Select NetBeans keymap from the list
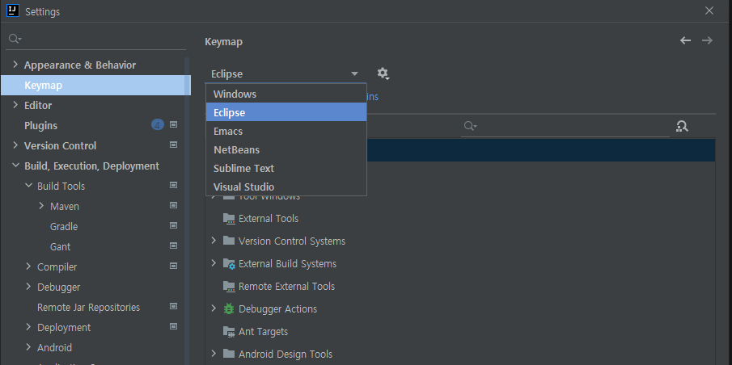 (286, 149)
